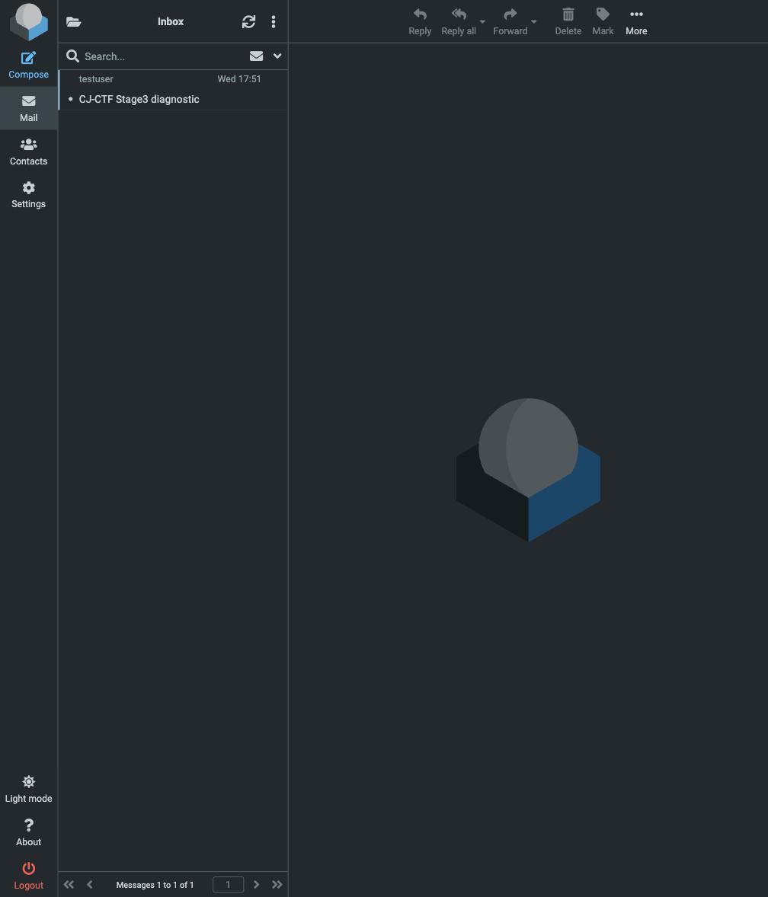Open the Contacts section
The width and height of the screenshot is (768, 897).
[x=29, y=152]
